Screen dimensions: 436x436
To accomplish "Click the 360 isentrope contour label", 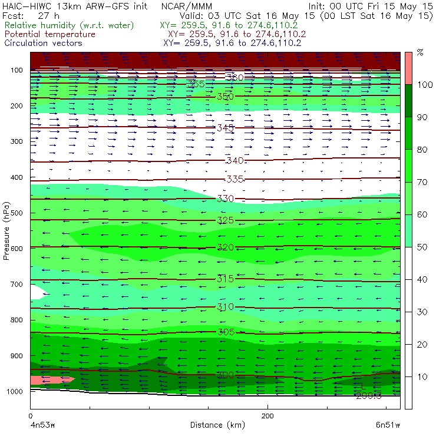I will [234, 77].
